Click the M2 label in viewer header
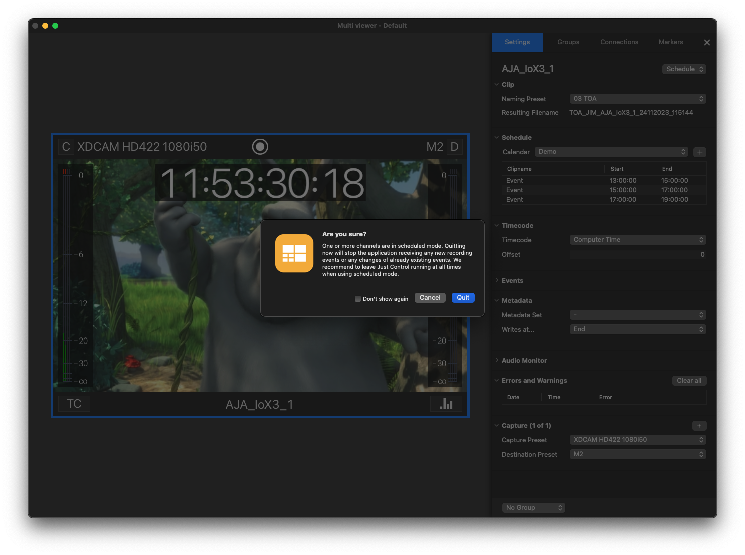The image size is (745, 555). [435, 147]
